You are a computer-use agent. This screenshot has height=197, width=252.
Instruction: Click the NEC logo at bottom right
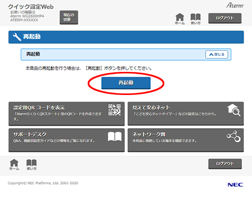(x=235, y=185)
